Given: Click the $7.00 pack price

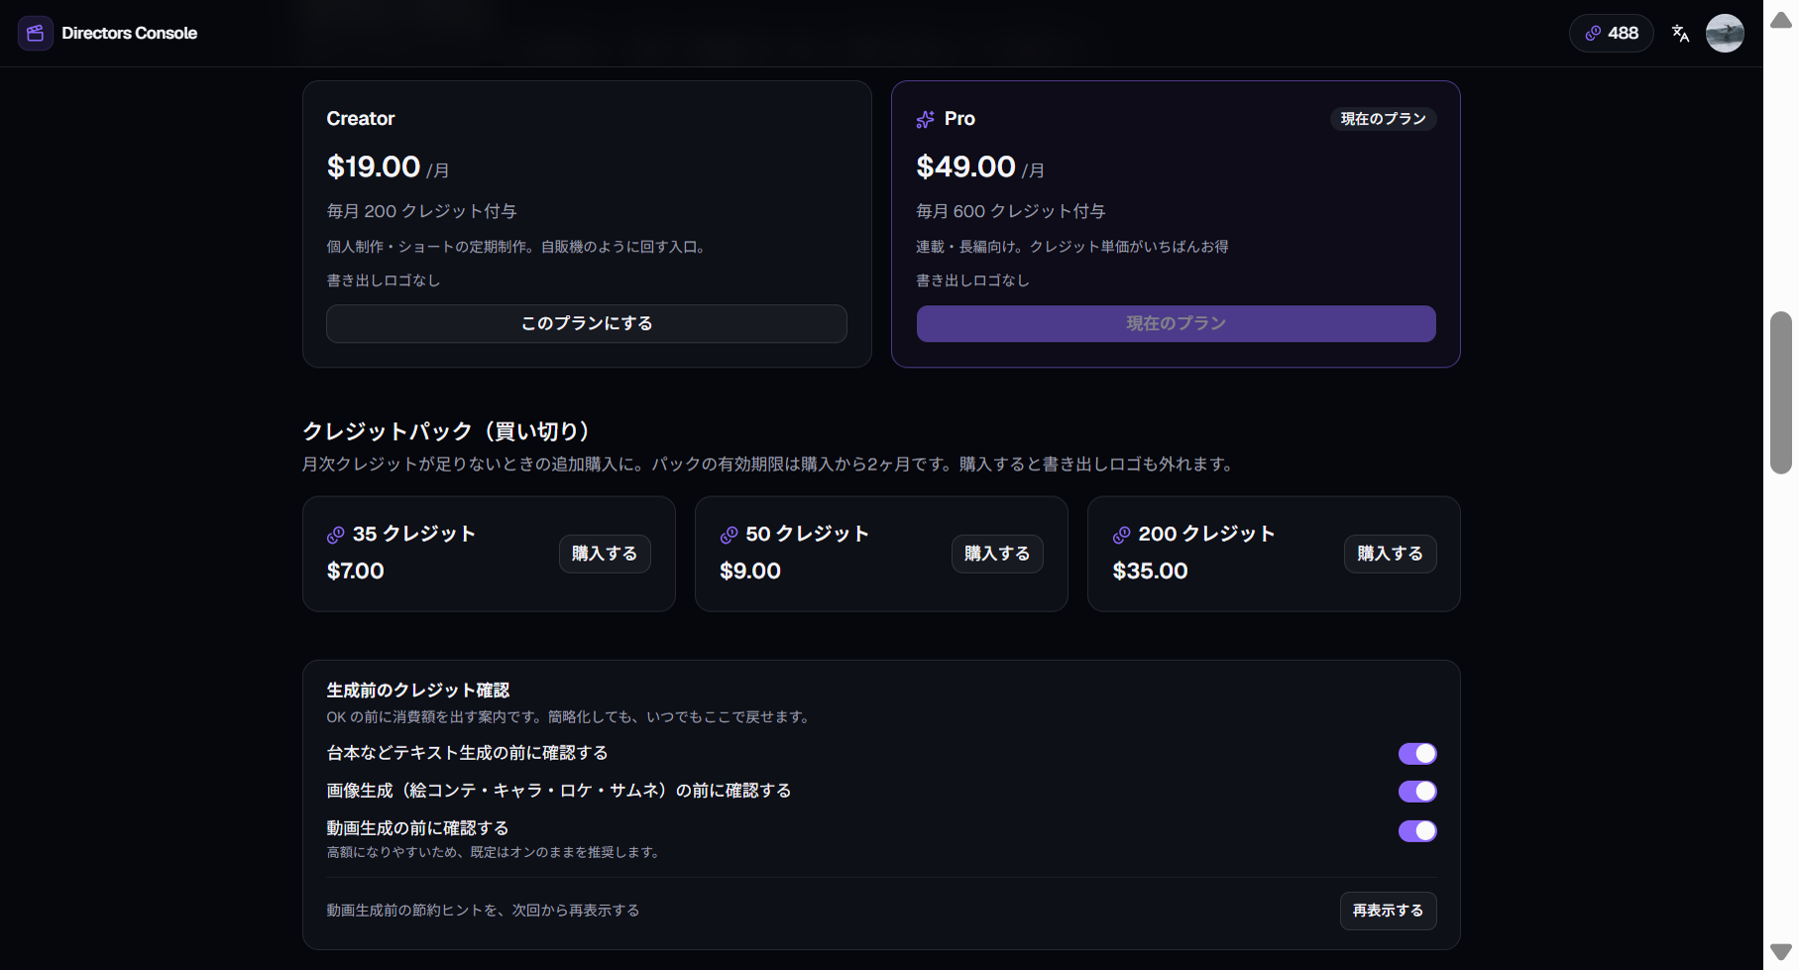Looking at the screenshot, I should pyautogui.click(x=356, y=571).
